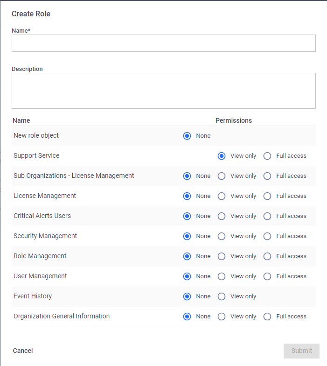Choose None for Security Management

coord(187,236)
